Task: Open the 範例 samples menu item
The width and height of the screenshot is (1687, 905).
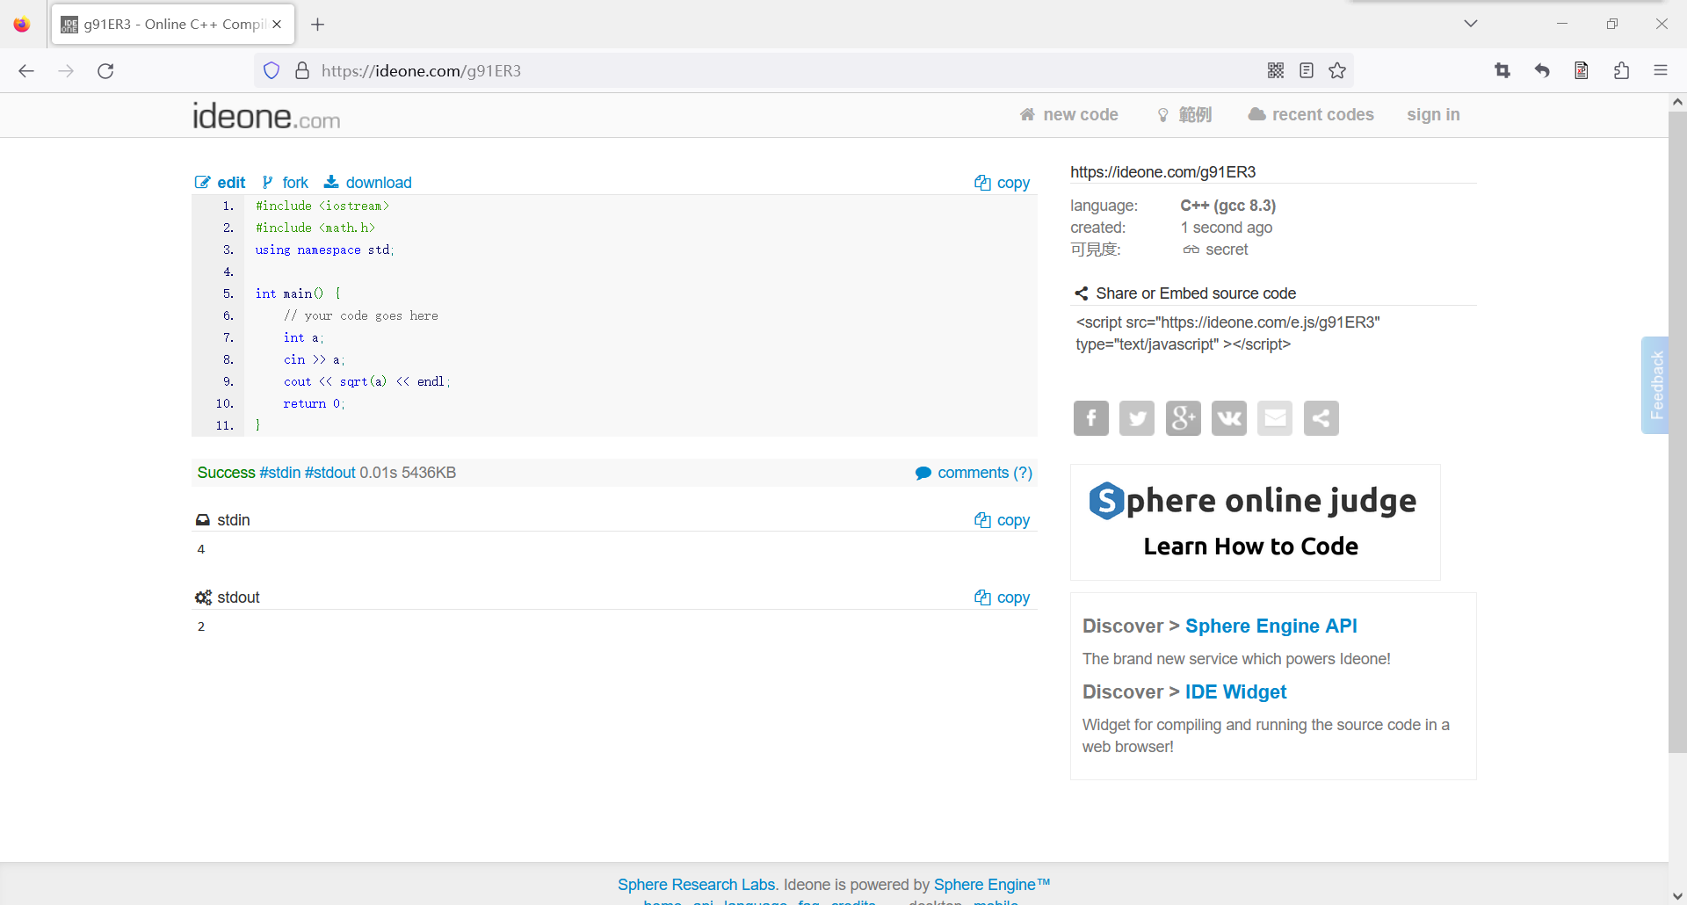Action: tap(1184, 115)
